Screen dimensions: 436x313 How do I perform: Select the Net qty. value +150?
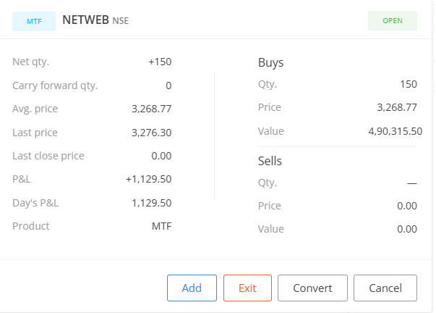(x=160, y=62)
